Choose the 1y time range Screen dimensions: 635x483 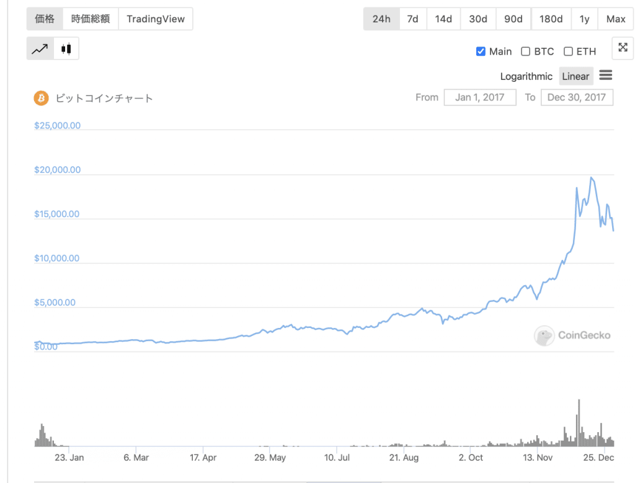tap(584, 19)
